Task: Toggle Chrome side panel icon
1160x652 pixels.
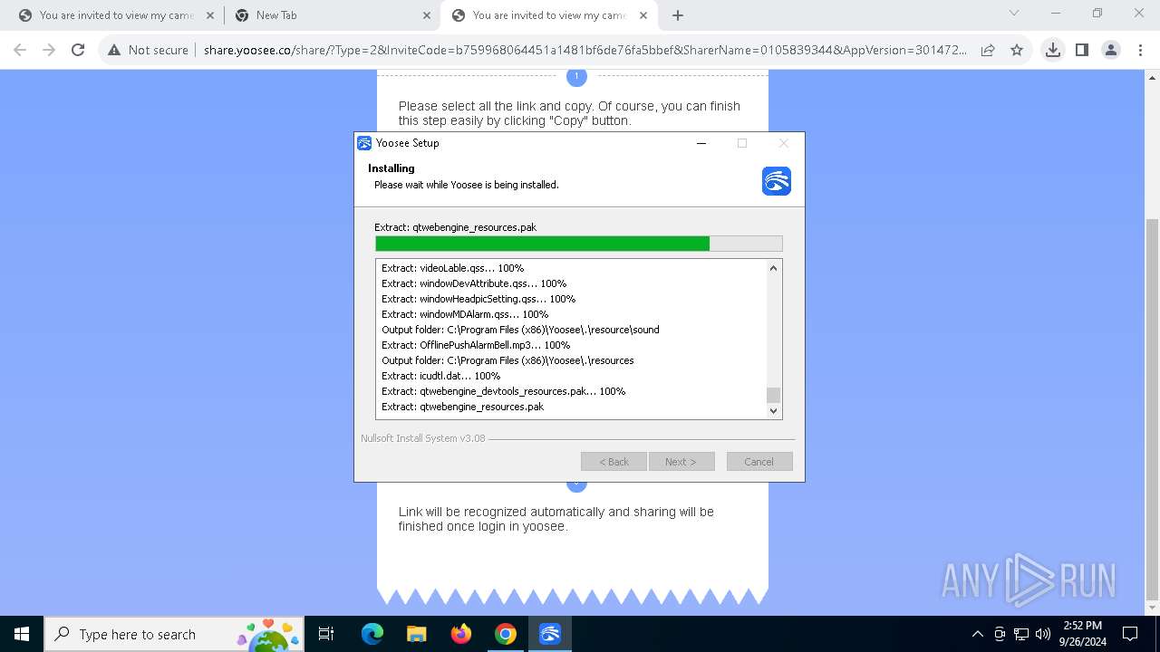Action: pos(1081,50)
